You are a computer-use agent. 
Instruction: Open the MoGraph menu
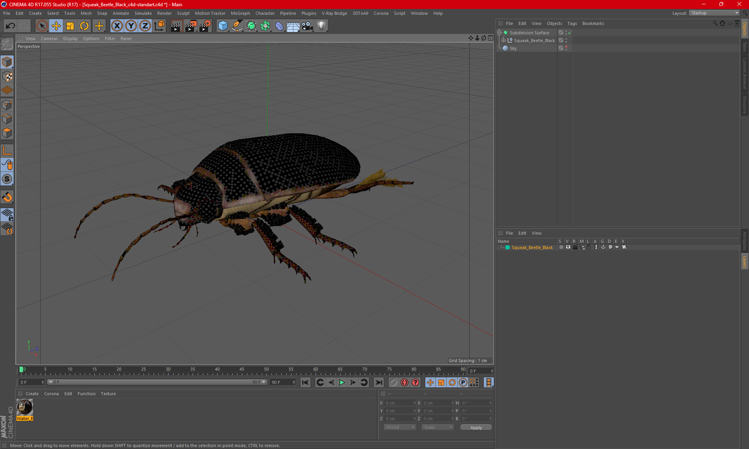click(240, 13)
